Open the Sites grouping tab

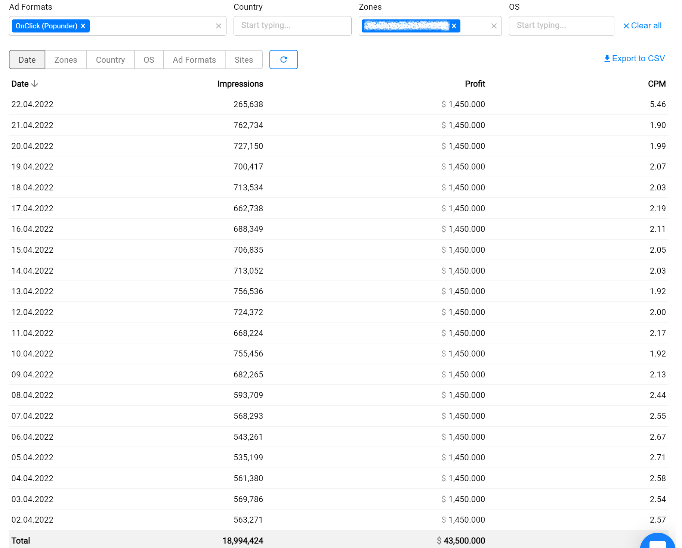point(244,60)
